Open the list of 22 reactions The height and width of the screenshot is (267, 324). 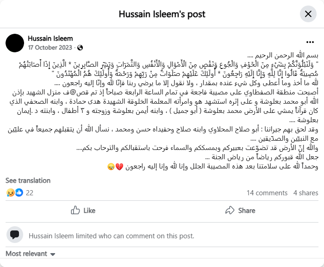pos(30,192)
